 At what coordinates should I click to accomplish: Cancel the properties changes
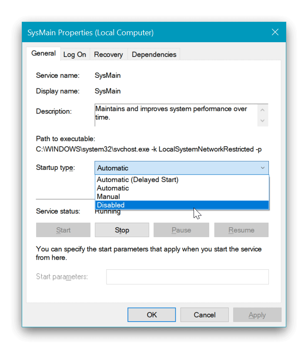[204, 315]
